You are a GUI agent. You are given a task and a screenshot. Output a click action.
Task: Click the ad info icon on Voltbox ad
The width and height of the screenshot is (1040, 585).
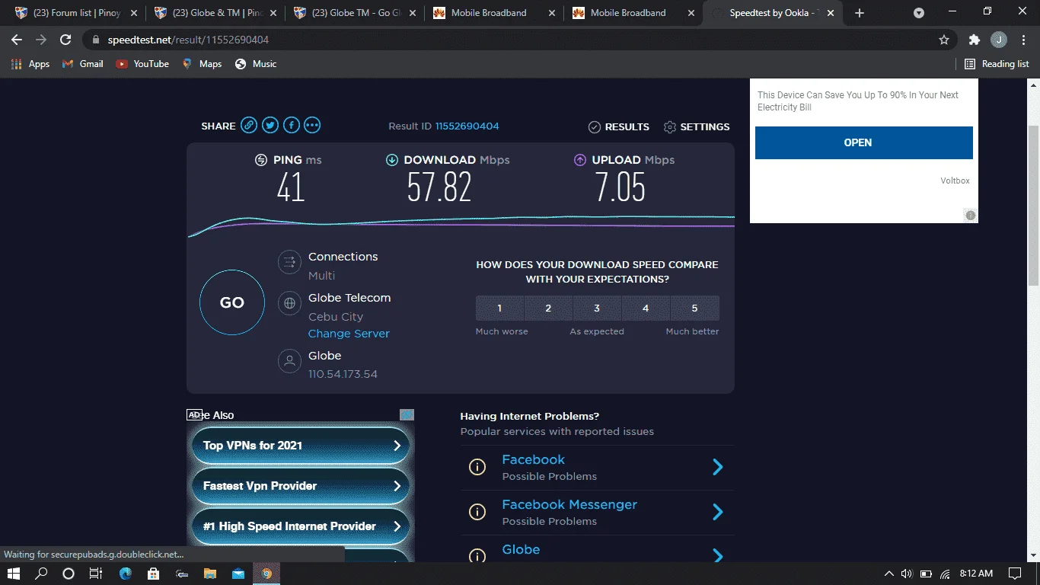[x=970, y=216]
